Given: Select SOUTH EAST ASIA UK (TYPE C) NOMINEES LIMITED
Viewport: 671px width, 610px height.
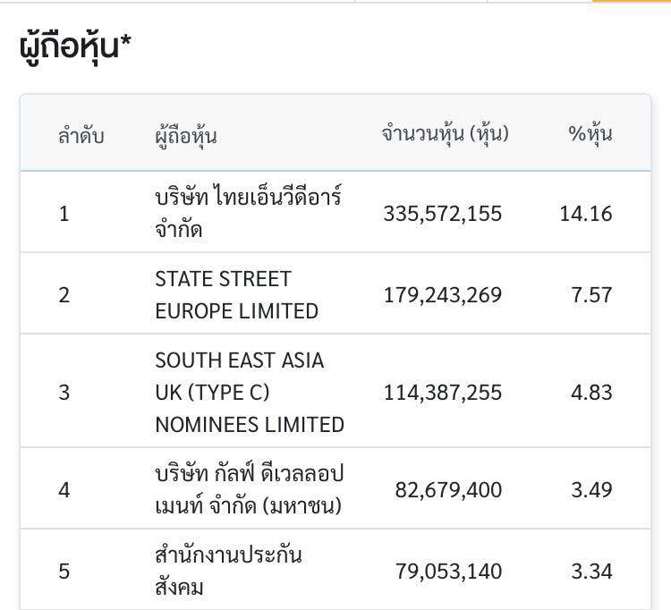Looking at the screenshot, I should 250,393.
